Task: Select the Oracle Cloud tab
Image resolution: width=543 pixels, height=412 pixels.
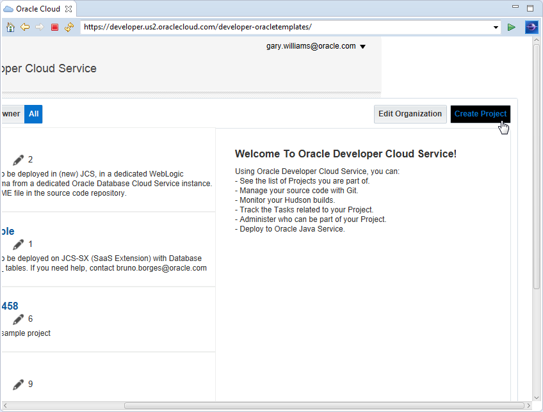Action: pos(35,9)
